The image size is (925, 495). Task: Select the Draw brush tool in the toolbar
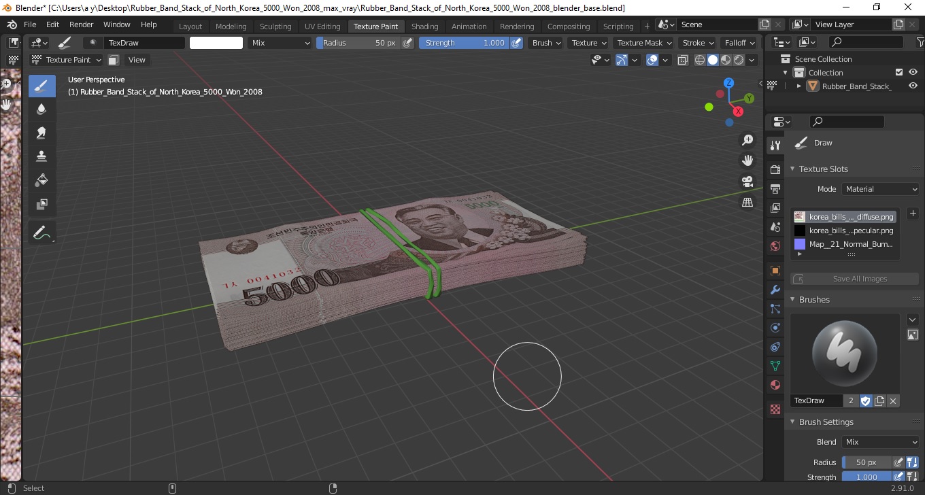tap(41, 86)
